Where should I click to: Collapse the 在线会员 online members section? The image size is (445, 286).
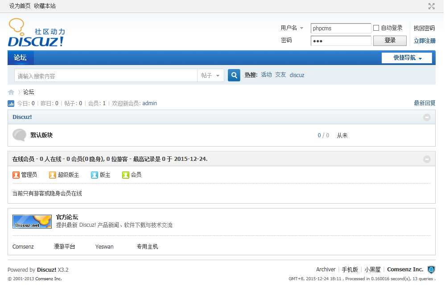pos(427,159)
